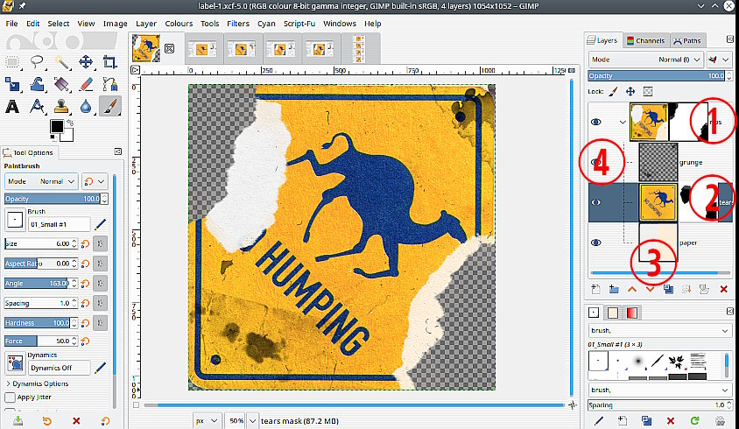Create a new layer group

point(613,289)
